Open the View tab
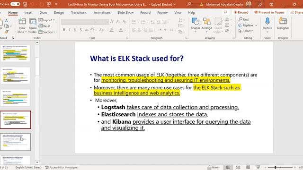This screenshot has height=170, width=303. [178, 13]
